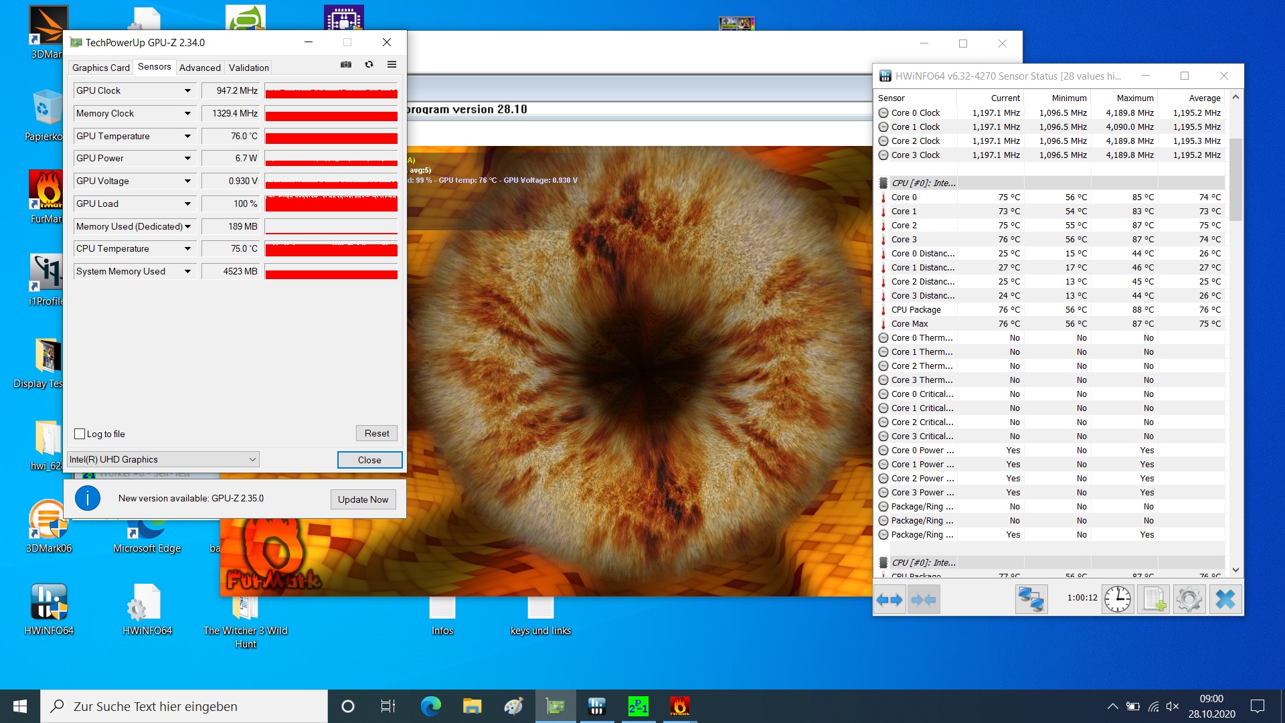Open Edge from the taskbar
Image resolution: width=1285 pixels, height=723 pixels.
click(x=430, y=706)
